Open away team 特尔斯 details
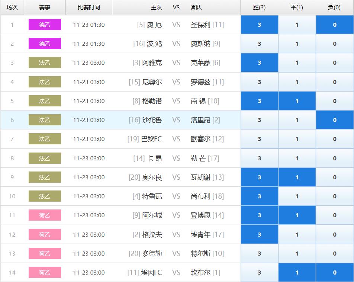Viewport: 354px width, 282px height. (200, 253)
